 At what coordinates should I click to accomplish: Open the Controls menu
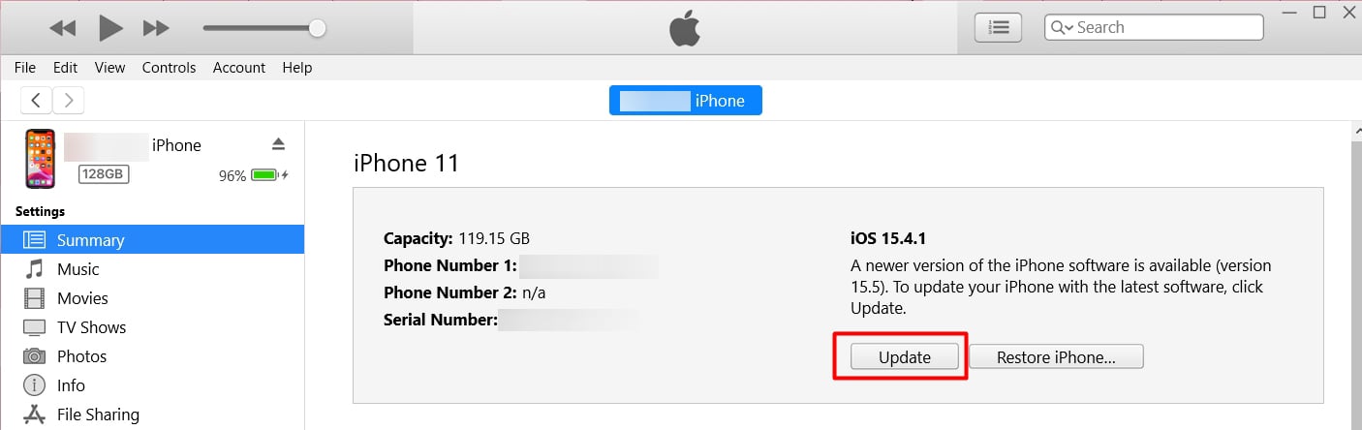click(x=169, y=68)
